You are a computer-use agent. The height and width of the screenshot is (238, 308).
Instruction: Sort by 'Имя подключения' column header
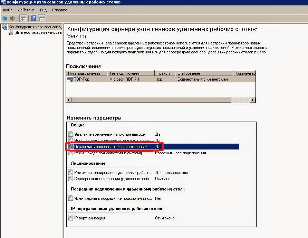[86, 73]
